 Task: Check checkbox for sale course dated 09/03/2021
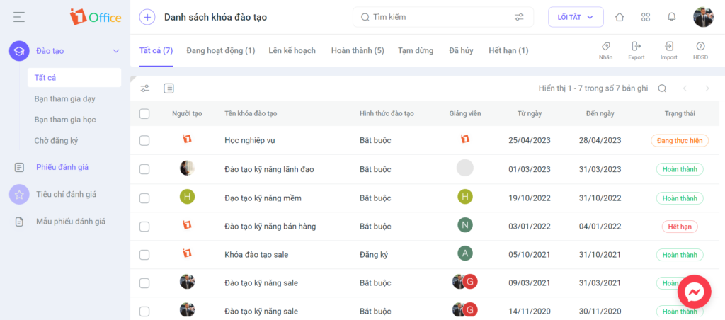click(144, 283)
